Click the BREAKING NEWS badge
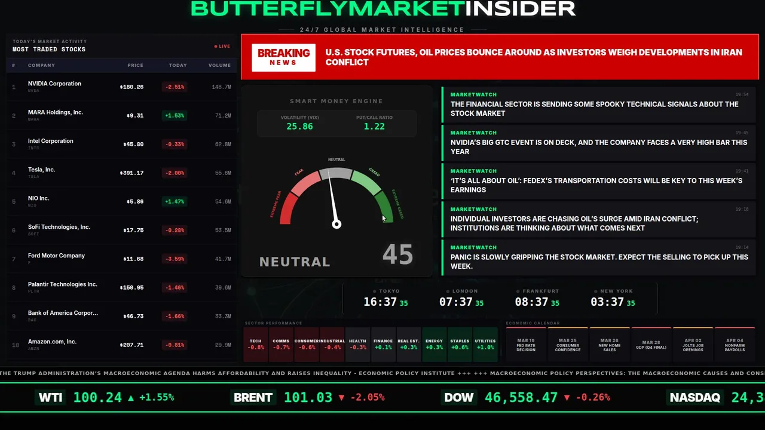This screenshot has width=765, height=430. pyautogui.click(x=283, y=57)
